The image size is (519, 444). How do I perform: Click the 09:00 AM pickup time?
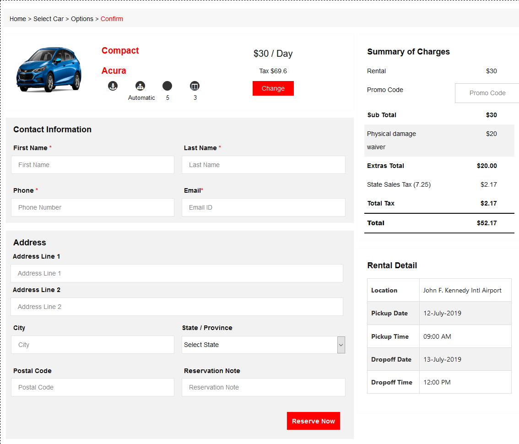pyautogui.click(x=437, y=336)
